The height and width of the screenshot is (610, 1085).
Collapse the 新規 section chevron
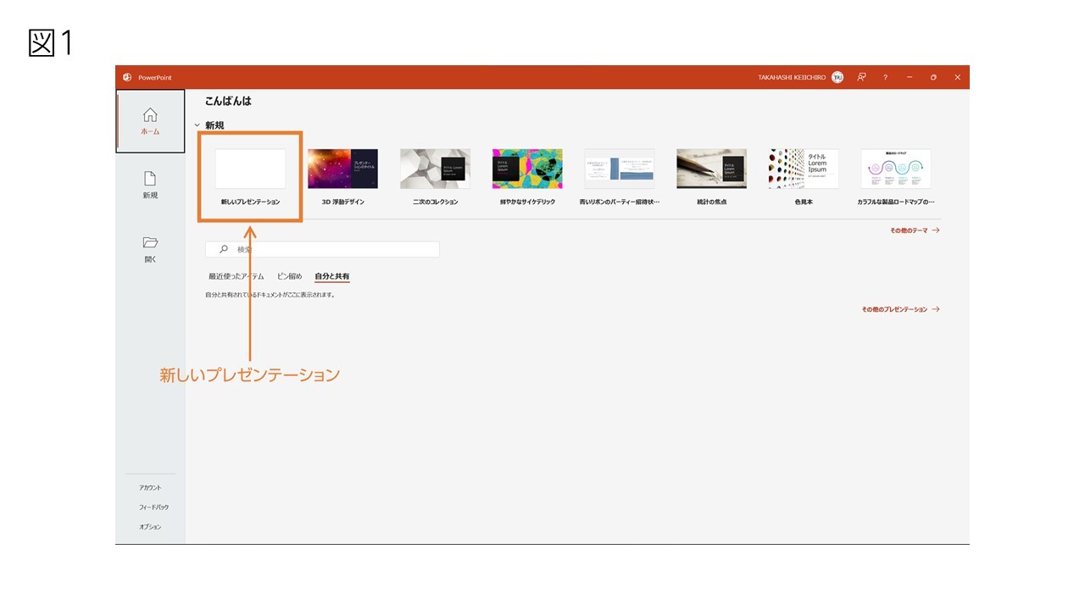pyautogui.click(x=197, y=125)
